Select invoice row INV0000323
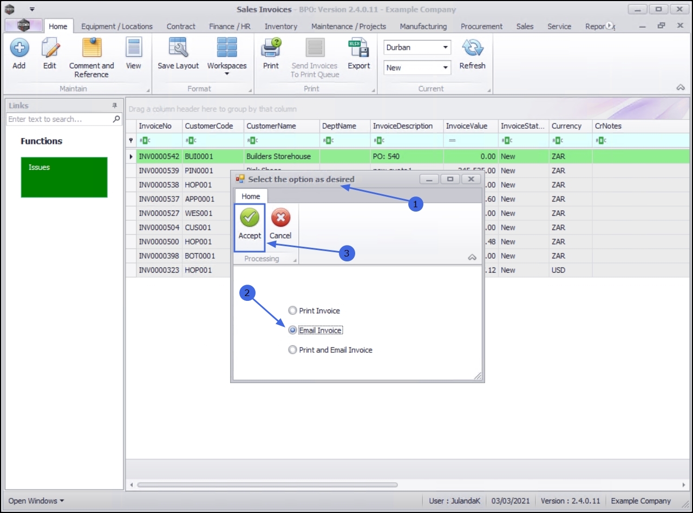Viewport: 693px width, 513px height. point(409,270)
